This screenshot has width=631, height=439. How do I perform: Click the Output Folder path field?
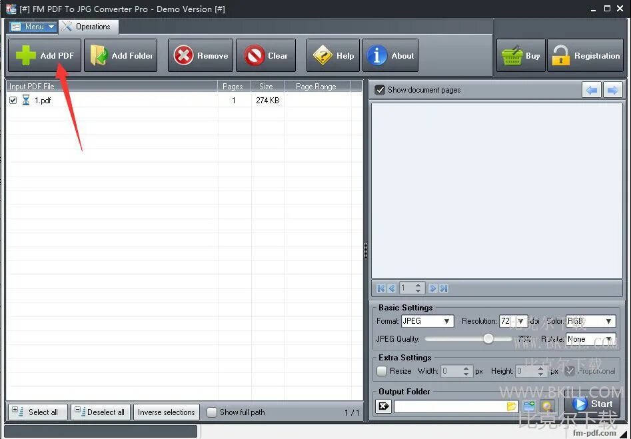pos(456,406)
